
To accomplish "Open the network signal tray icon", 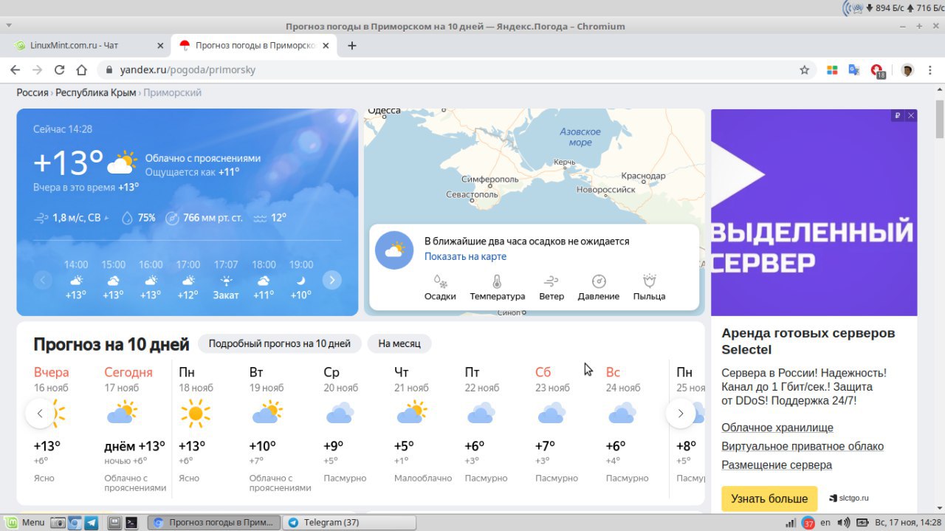I will [791, 522].
